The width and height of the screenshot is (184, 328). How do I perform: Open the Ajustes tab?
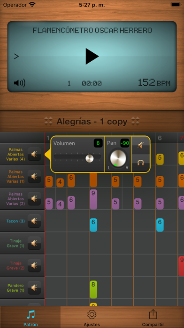tap(92, 318)
